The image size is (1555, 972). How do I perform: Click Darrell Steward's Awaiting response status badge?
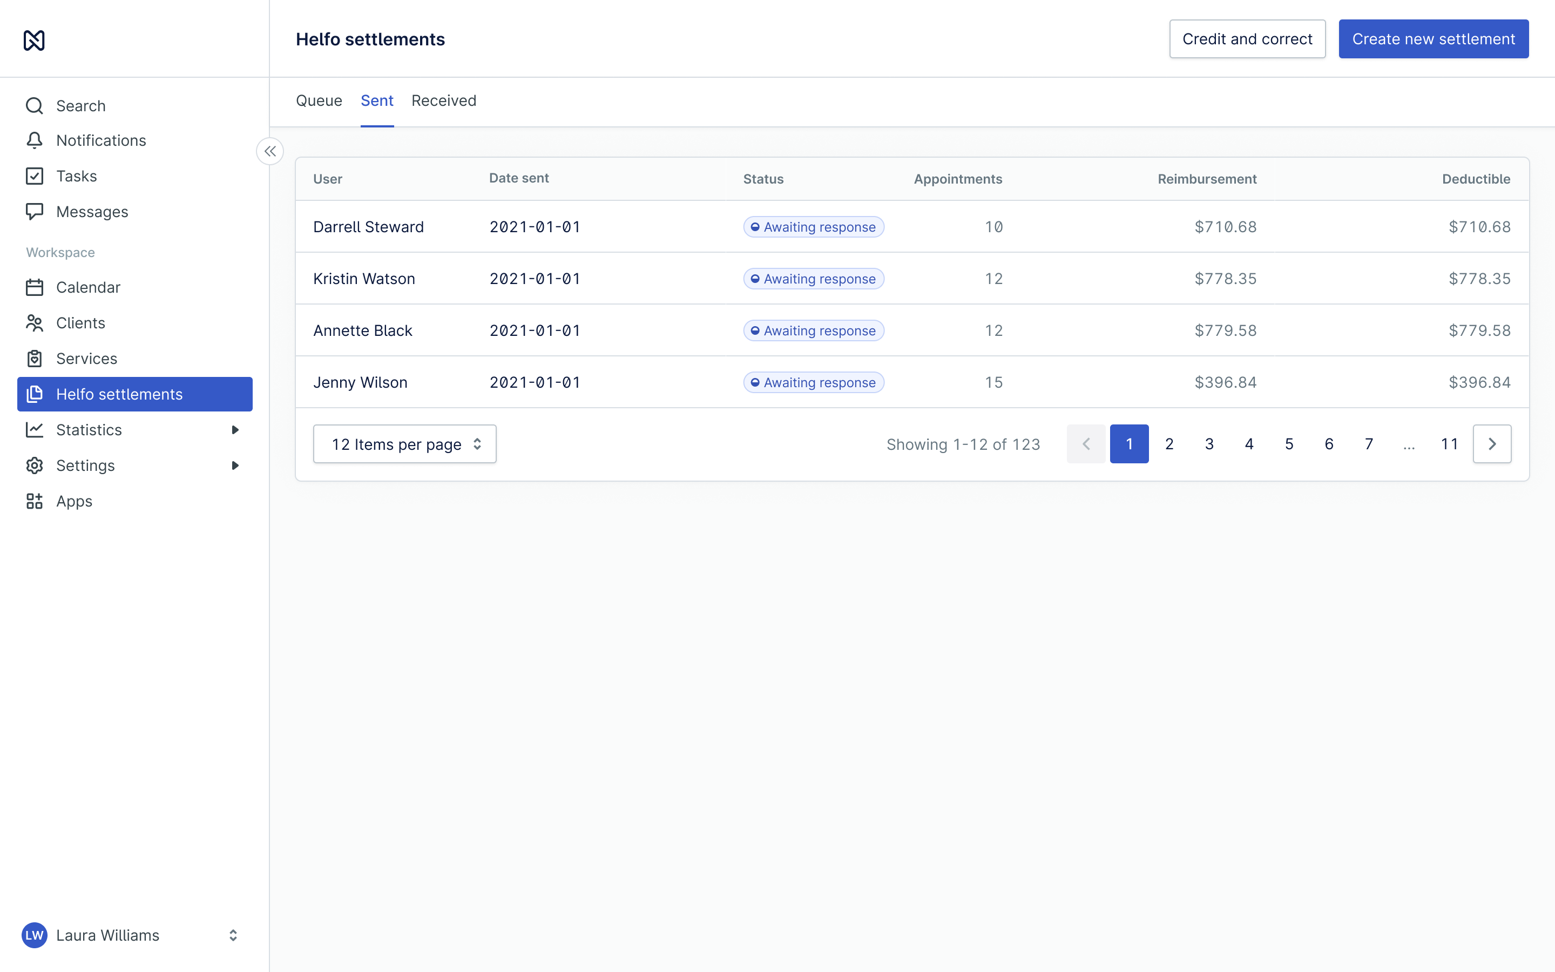click(x=814, y=227)
